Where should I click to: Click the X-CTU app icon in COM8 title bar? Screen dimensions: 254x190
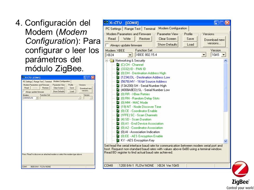106,23
